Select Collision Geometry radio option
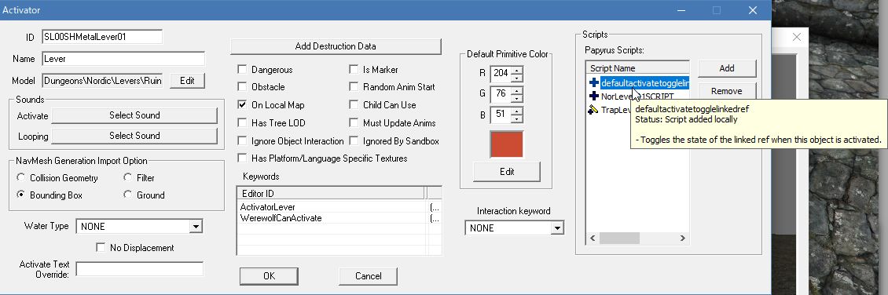 [x=21, y=177]
